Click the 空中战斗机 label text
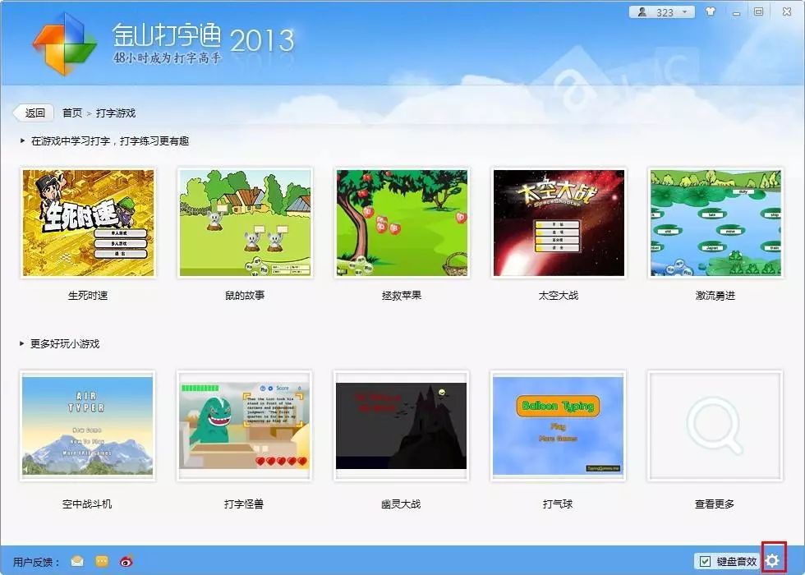Image resolution: width=805 pixels, height=575 pixels. point(87,504)
